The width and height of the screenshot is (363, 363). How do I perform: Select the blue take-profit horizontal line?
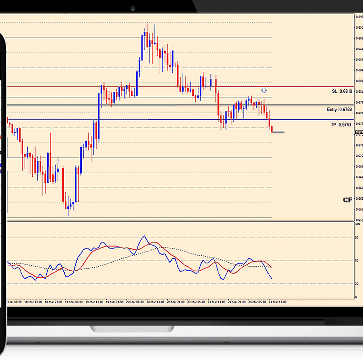[x=180, y=120]
